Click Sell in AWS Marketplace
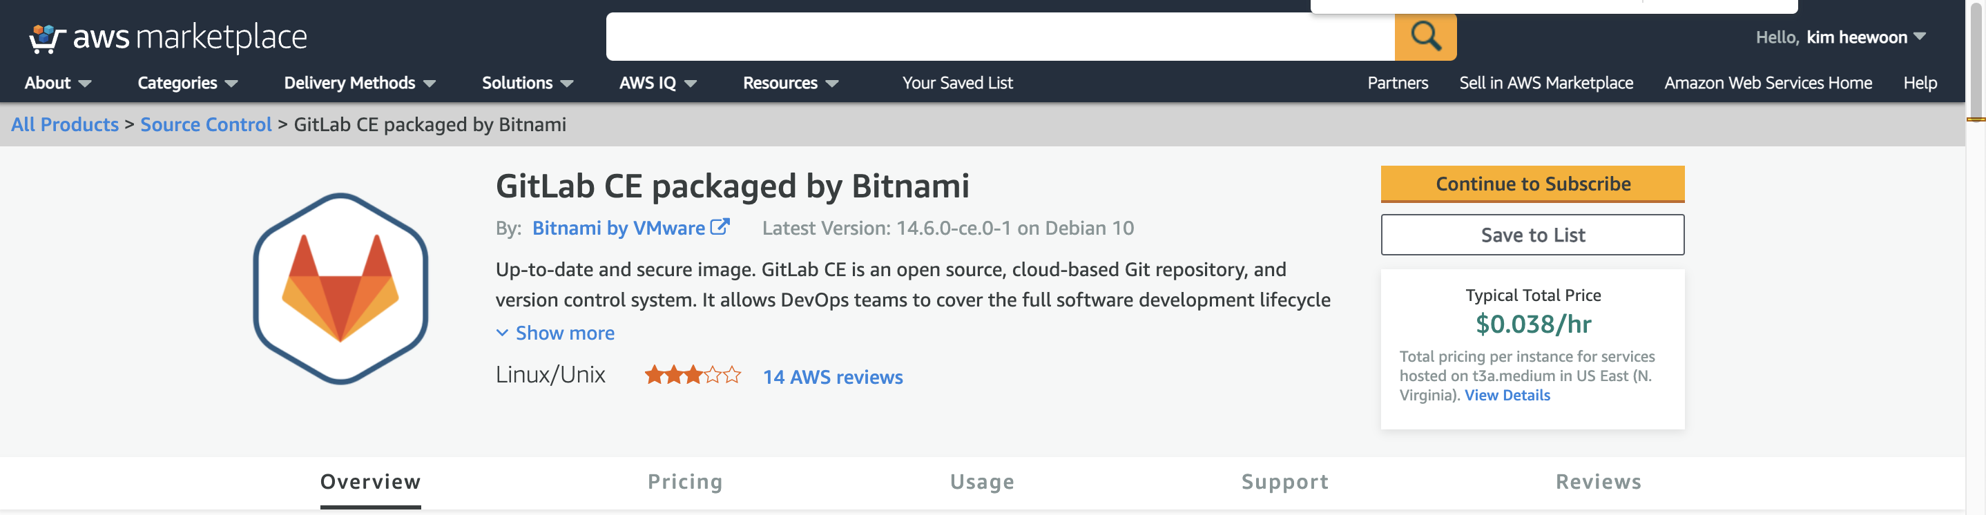The image size is (1986, 515). [x=1546, y=84]
